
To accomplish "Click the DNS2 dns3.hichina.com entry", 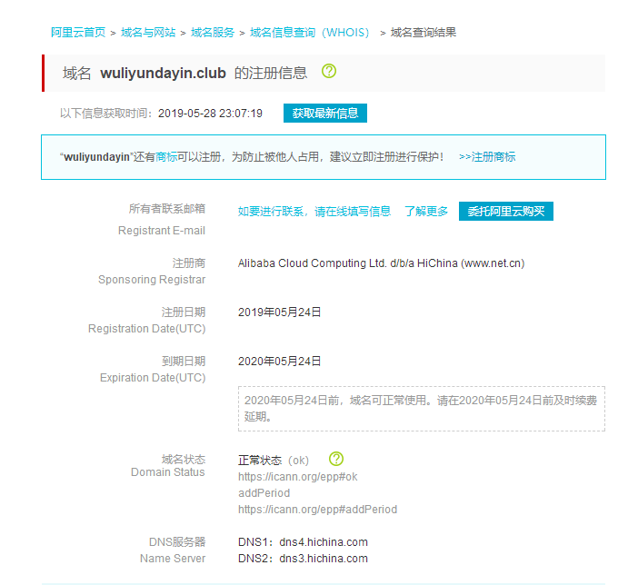I will click(303, 559).
